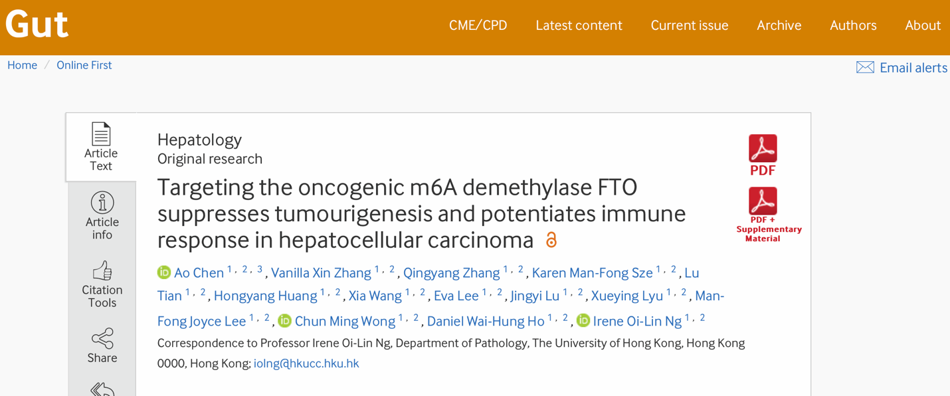The width and height of the screenshot is (950, 396).
Task: Click the open access lock icon
Action: (551, 240)
